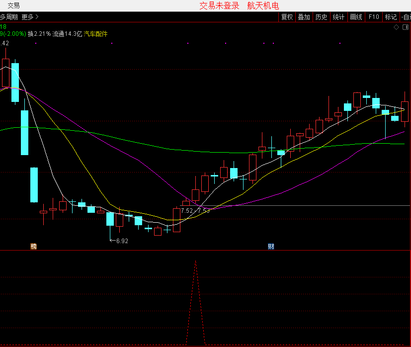Viewport: 411px width, 347px height.
Task: Click the diamond icon at chart top-right
Action: pos(396,27)
